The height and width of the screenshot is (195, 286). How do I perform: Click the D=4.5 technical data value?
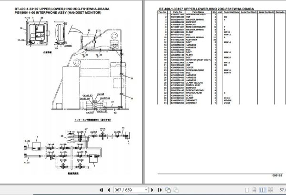coord(227,98)
